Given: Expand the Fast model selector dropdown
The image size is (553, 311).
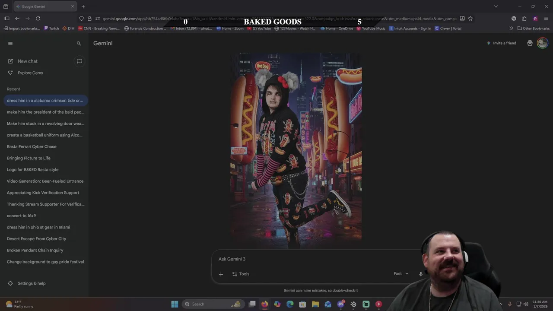Looking at the screenshot, I should pos(401,274).
